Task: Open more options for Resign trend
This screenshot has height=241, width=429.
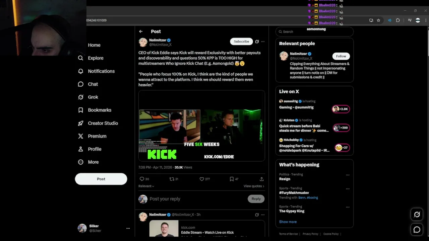Action: tap(348, 175)
